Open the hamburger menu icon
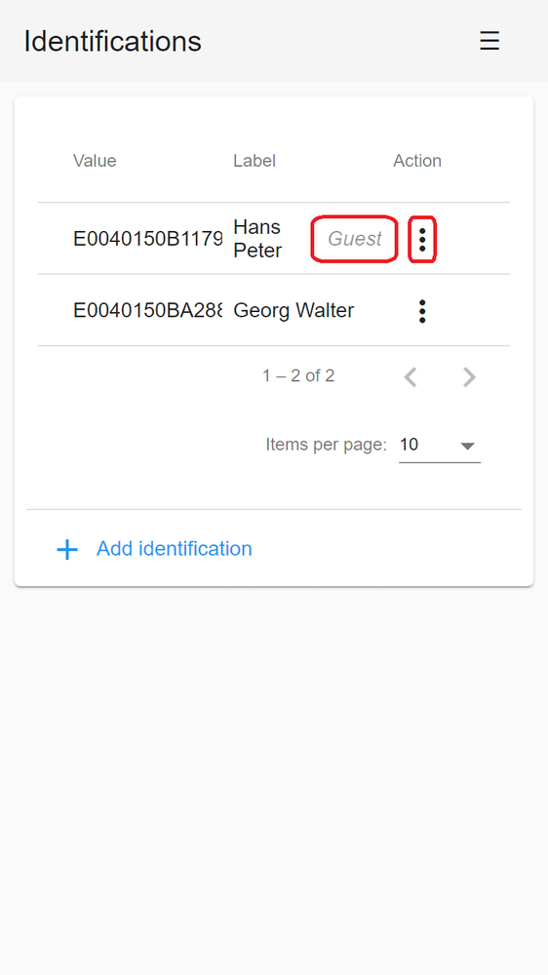 [x=489, y=41]
